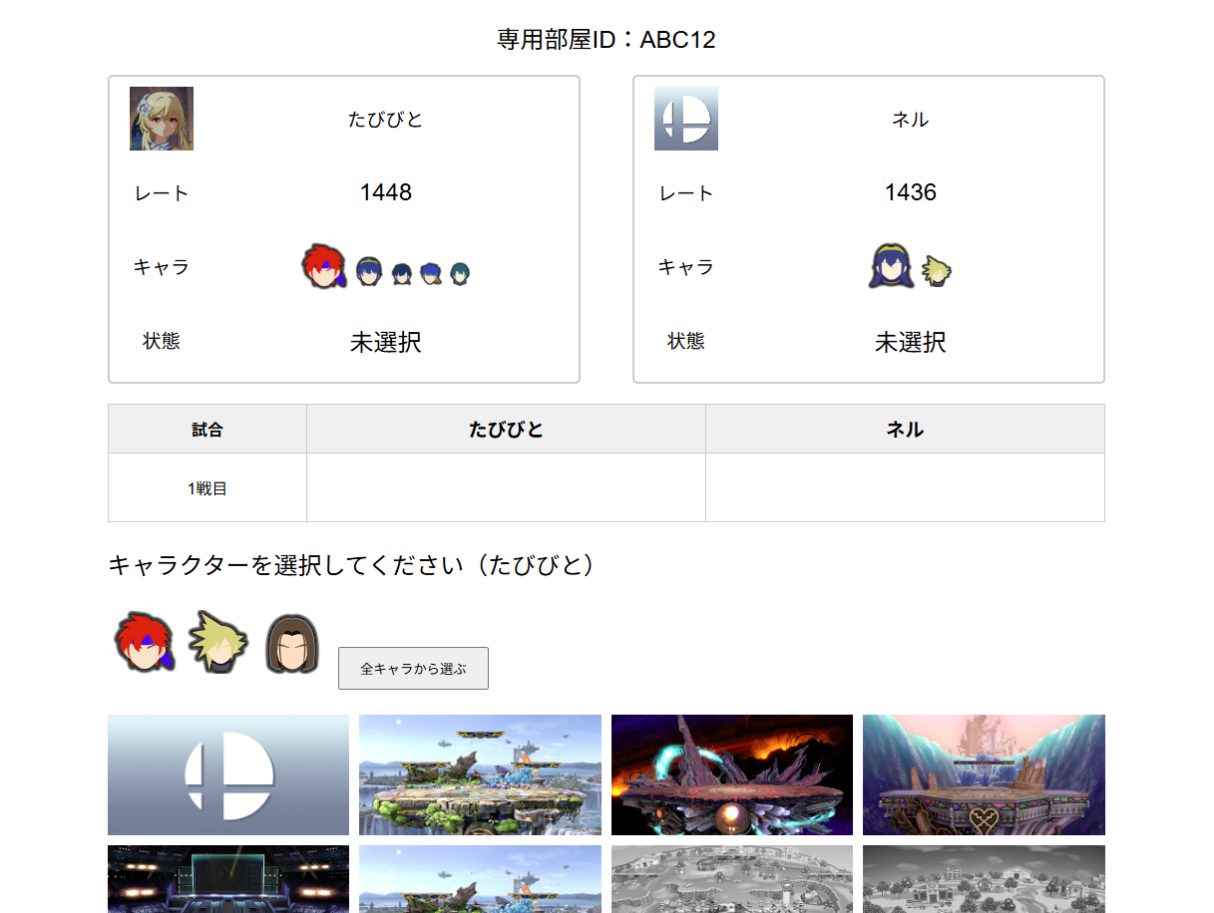Image resolution: width=1214 pixels, height=913 pixels.
Task: Choose the Battlefield stage thumbnail
Action: pos(480,774)
